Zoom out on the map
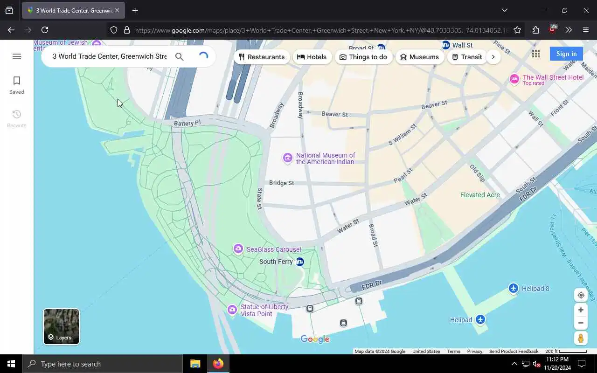Screen dimensions: 597x373 (x=581, y=323)
